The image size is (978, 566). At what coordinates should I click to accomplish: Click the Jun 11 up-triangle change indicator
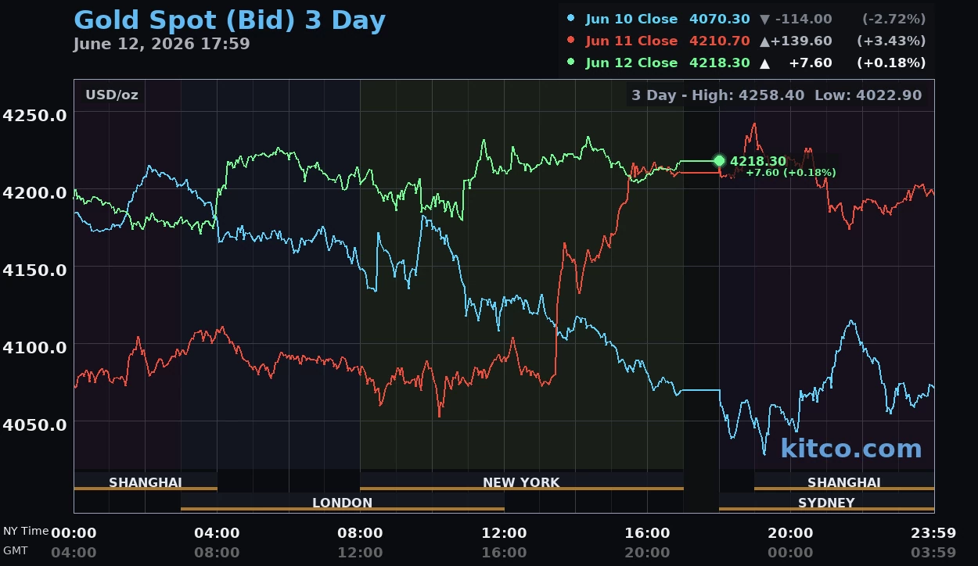764,41
